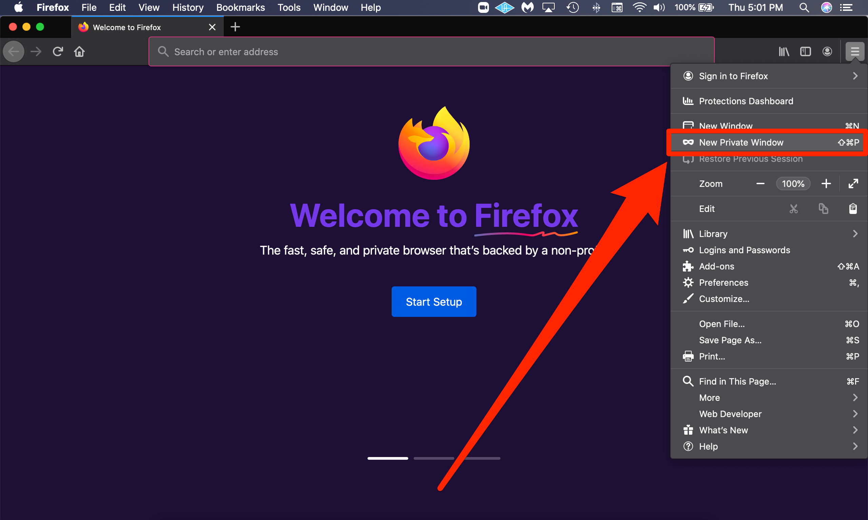Image resolution: width=868 pixels, height=520 pixels.
Task: Open the Web Developer tools
Action: [x=730, y=413]
